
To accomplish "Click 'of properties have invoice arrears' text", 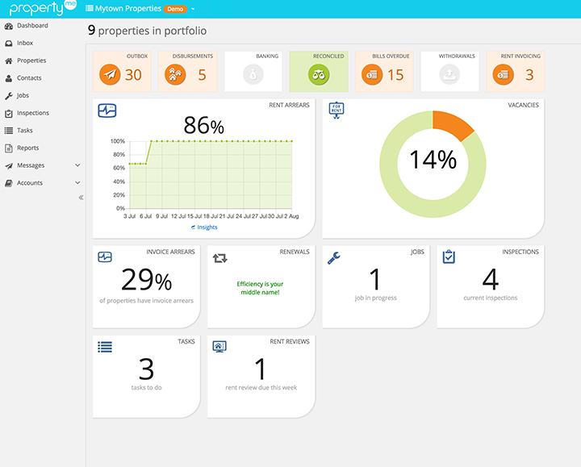I will [146, 300].
